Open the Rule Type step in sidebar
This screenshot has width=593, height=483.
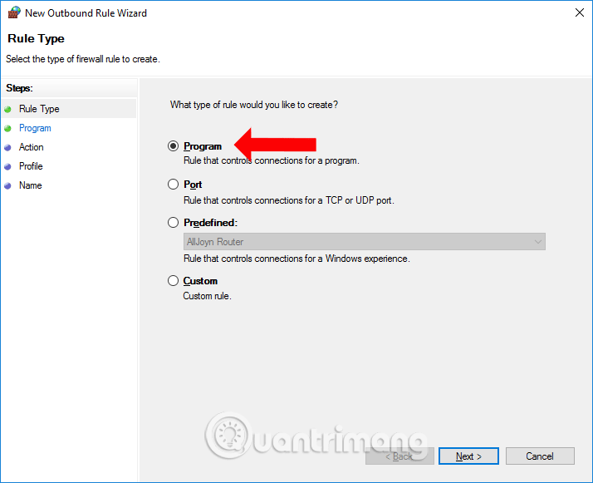click(39, 109)
